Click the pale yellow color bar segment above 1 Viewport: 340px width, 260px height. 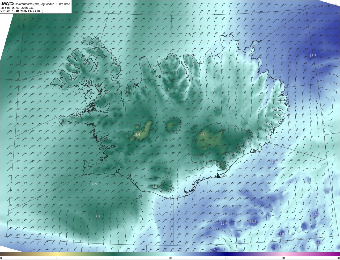tap(57, 254)
